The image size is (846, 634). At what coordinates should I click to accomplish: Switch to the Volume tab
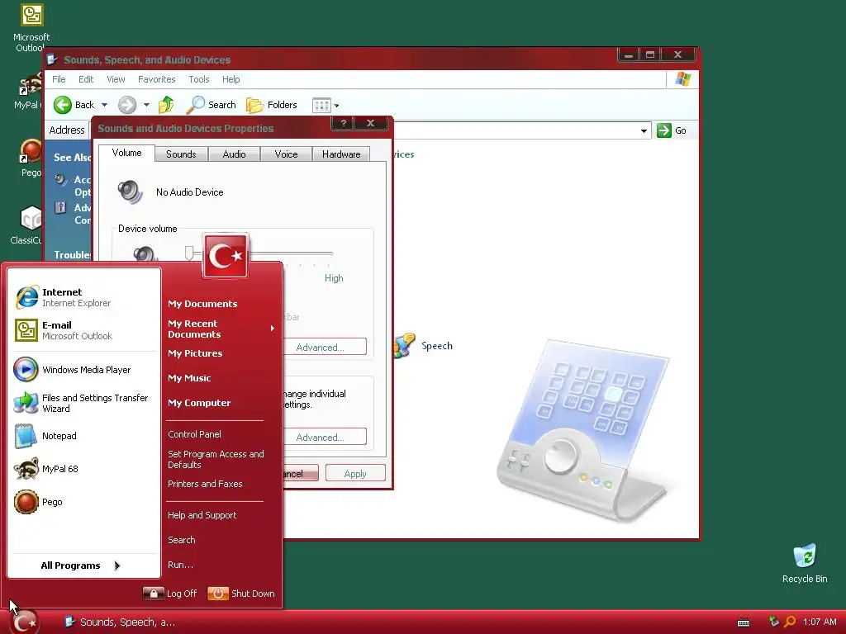tap(126, 153)
